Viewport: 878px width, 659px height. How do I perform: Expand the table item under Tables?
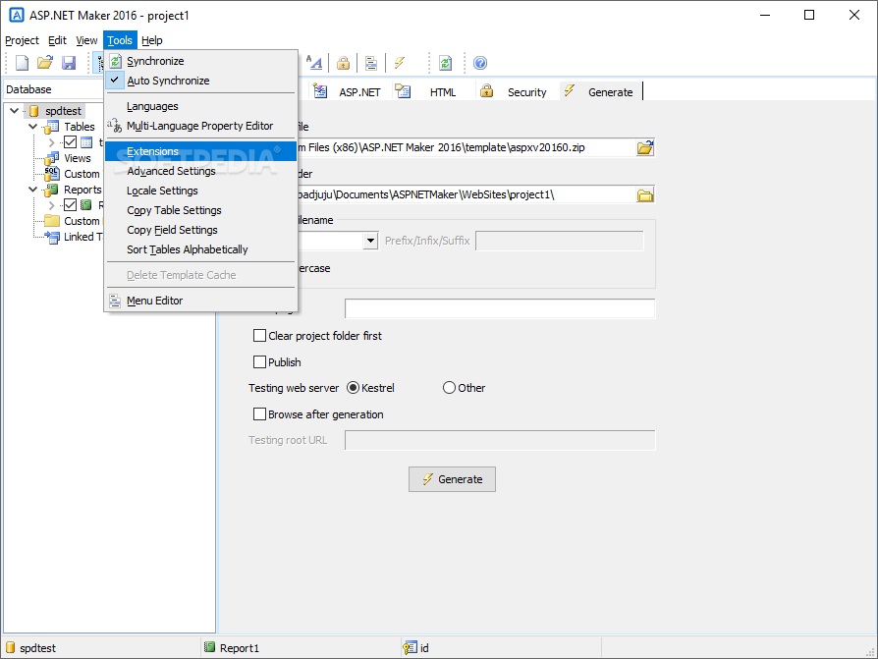pyautogui.click(x=51, y=142)
